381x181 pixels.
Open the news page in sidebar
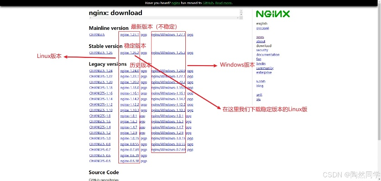(x=260, y=37)
